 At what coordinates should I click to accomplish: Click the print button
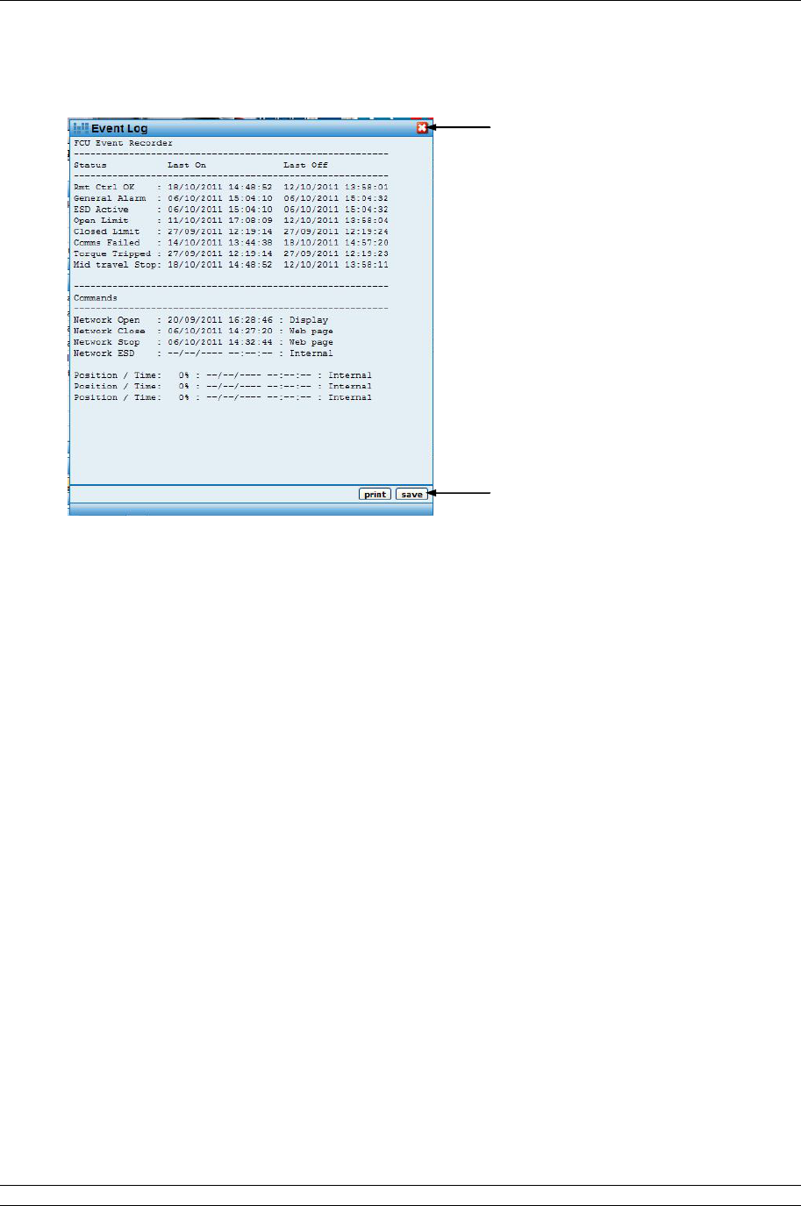click(x=375, y=495)
